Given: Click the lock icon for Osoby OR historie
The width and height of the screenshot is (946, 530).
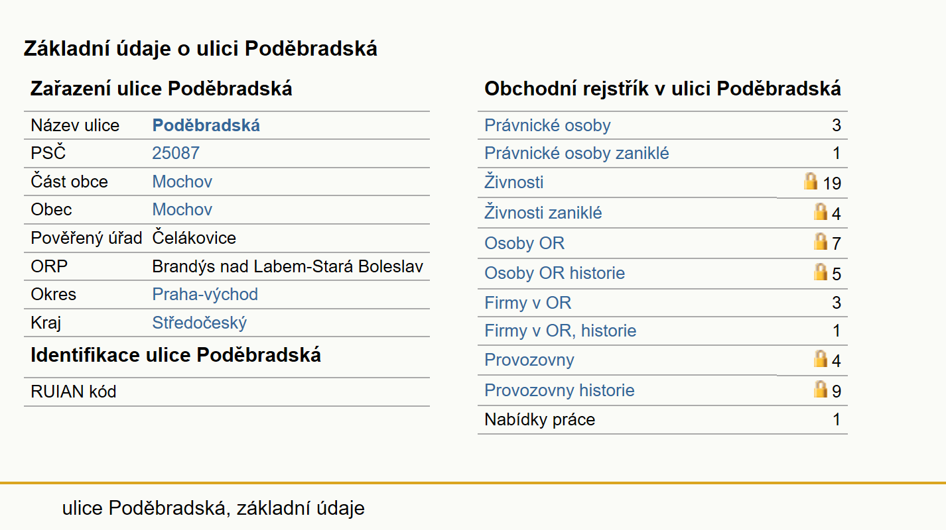Looking at the screenshot, I should pyautogui.click(x=821, y=272).
